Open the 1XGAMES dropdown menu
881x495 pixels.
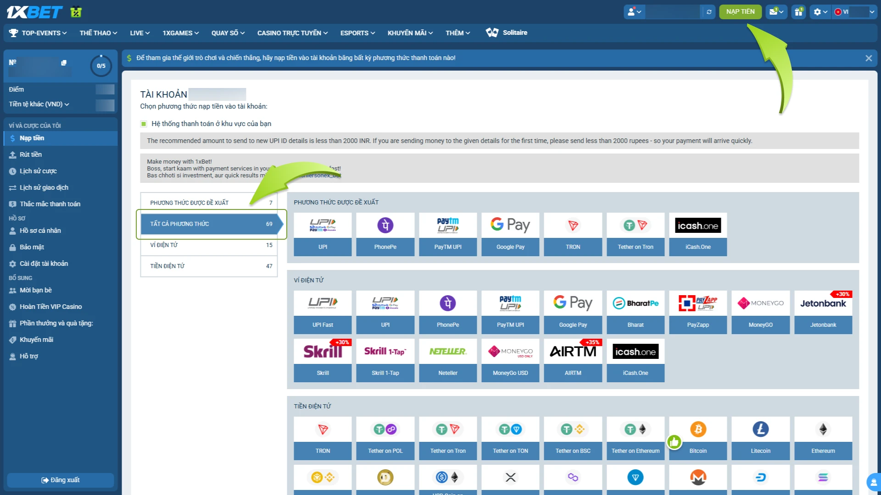coord(180,33)
